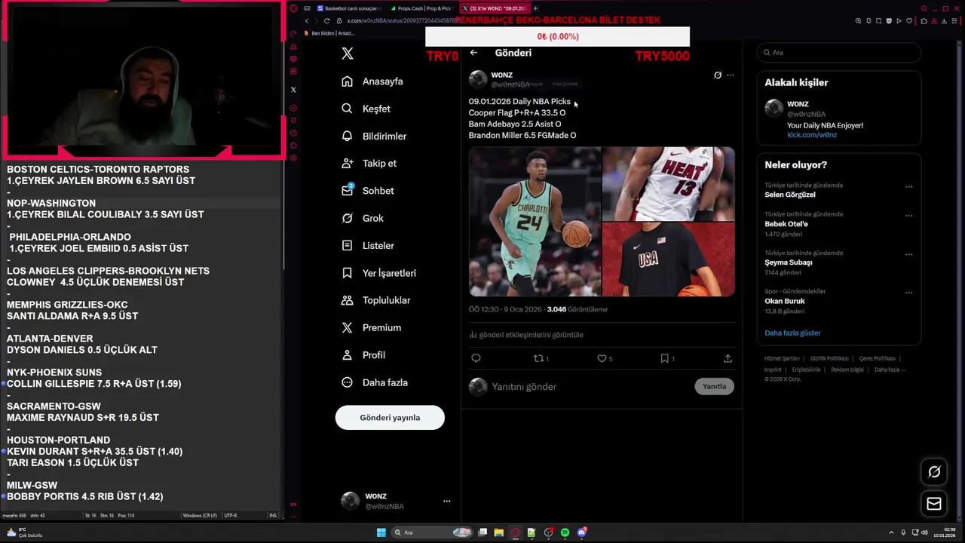Viewport: 965px width, 543px height.
Task: Open Şeyma Subaşı trend
Action: click(788, 262)
